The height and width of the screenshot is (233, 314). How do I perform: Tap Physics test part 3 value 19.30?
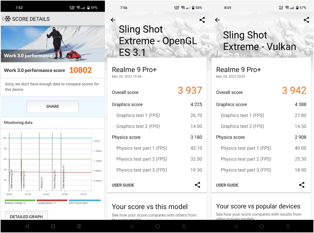[196, 170]
